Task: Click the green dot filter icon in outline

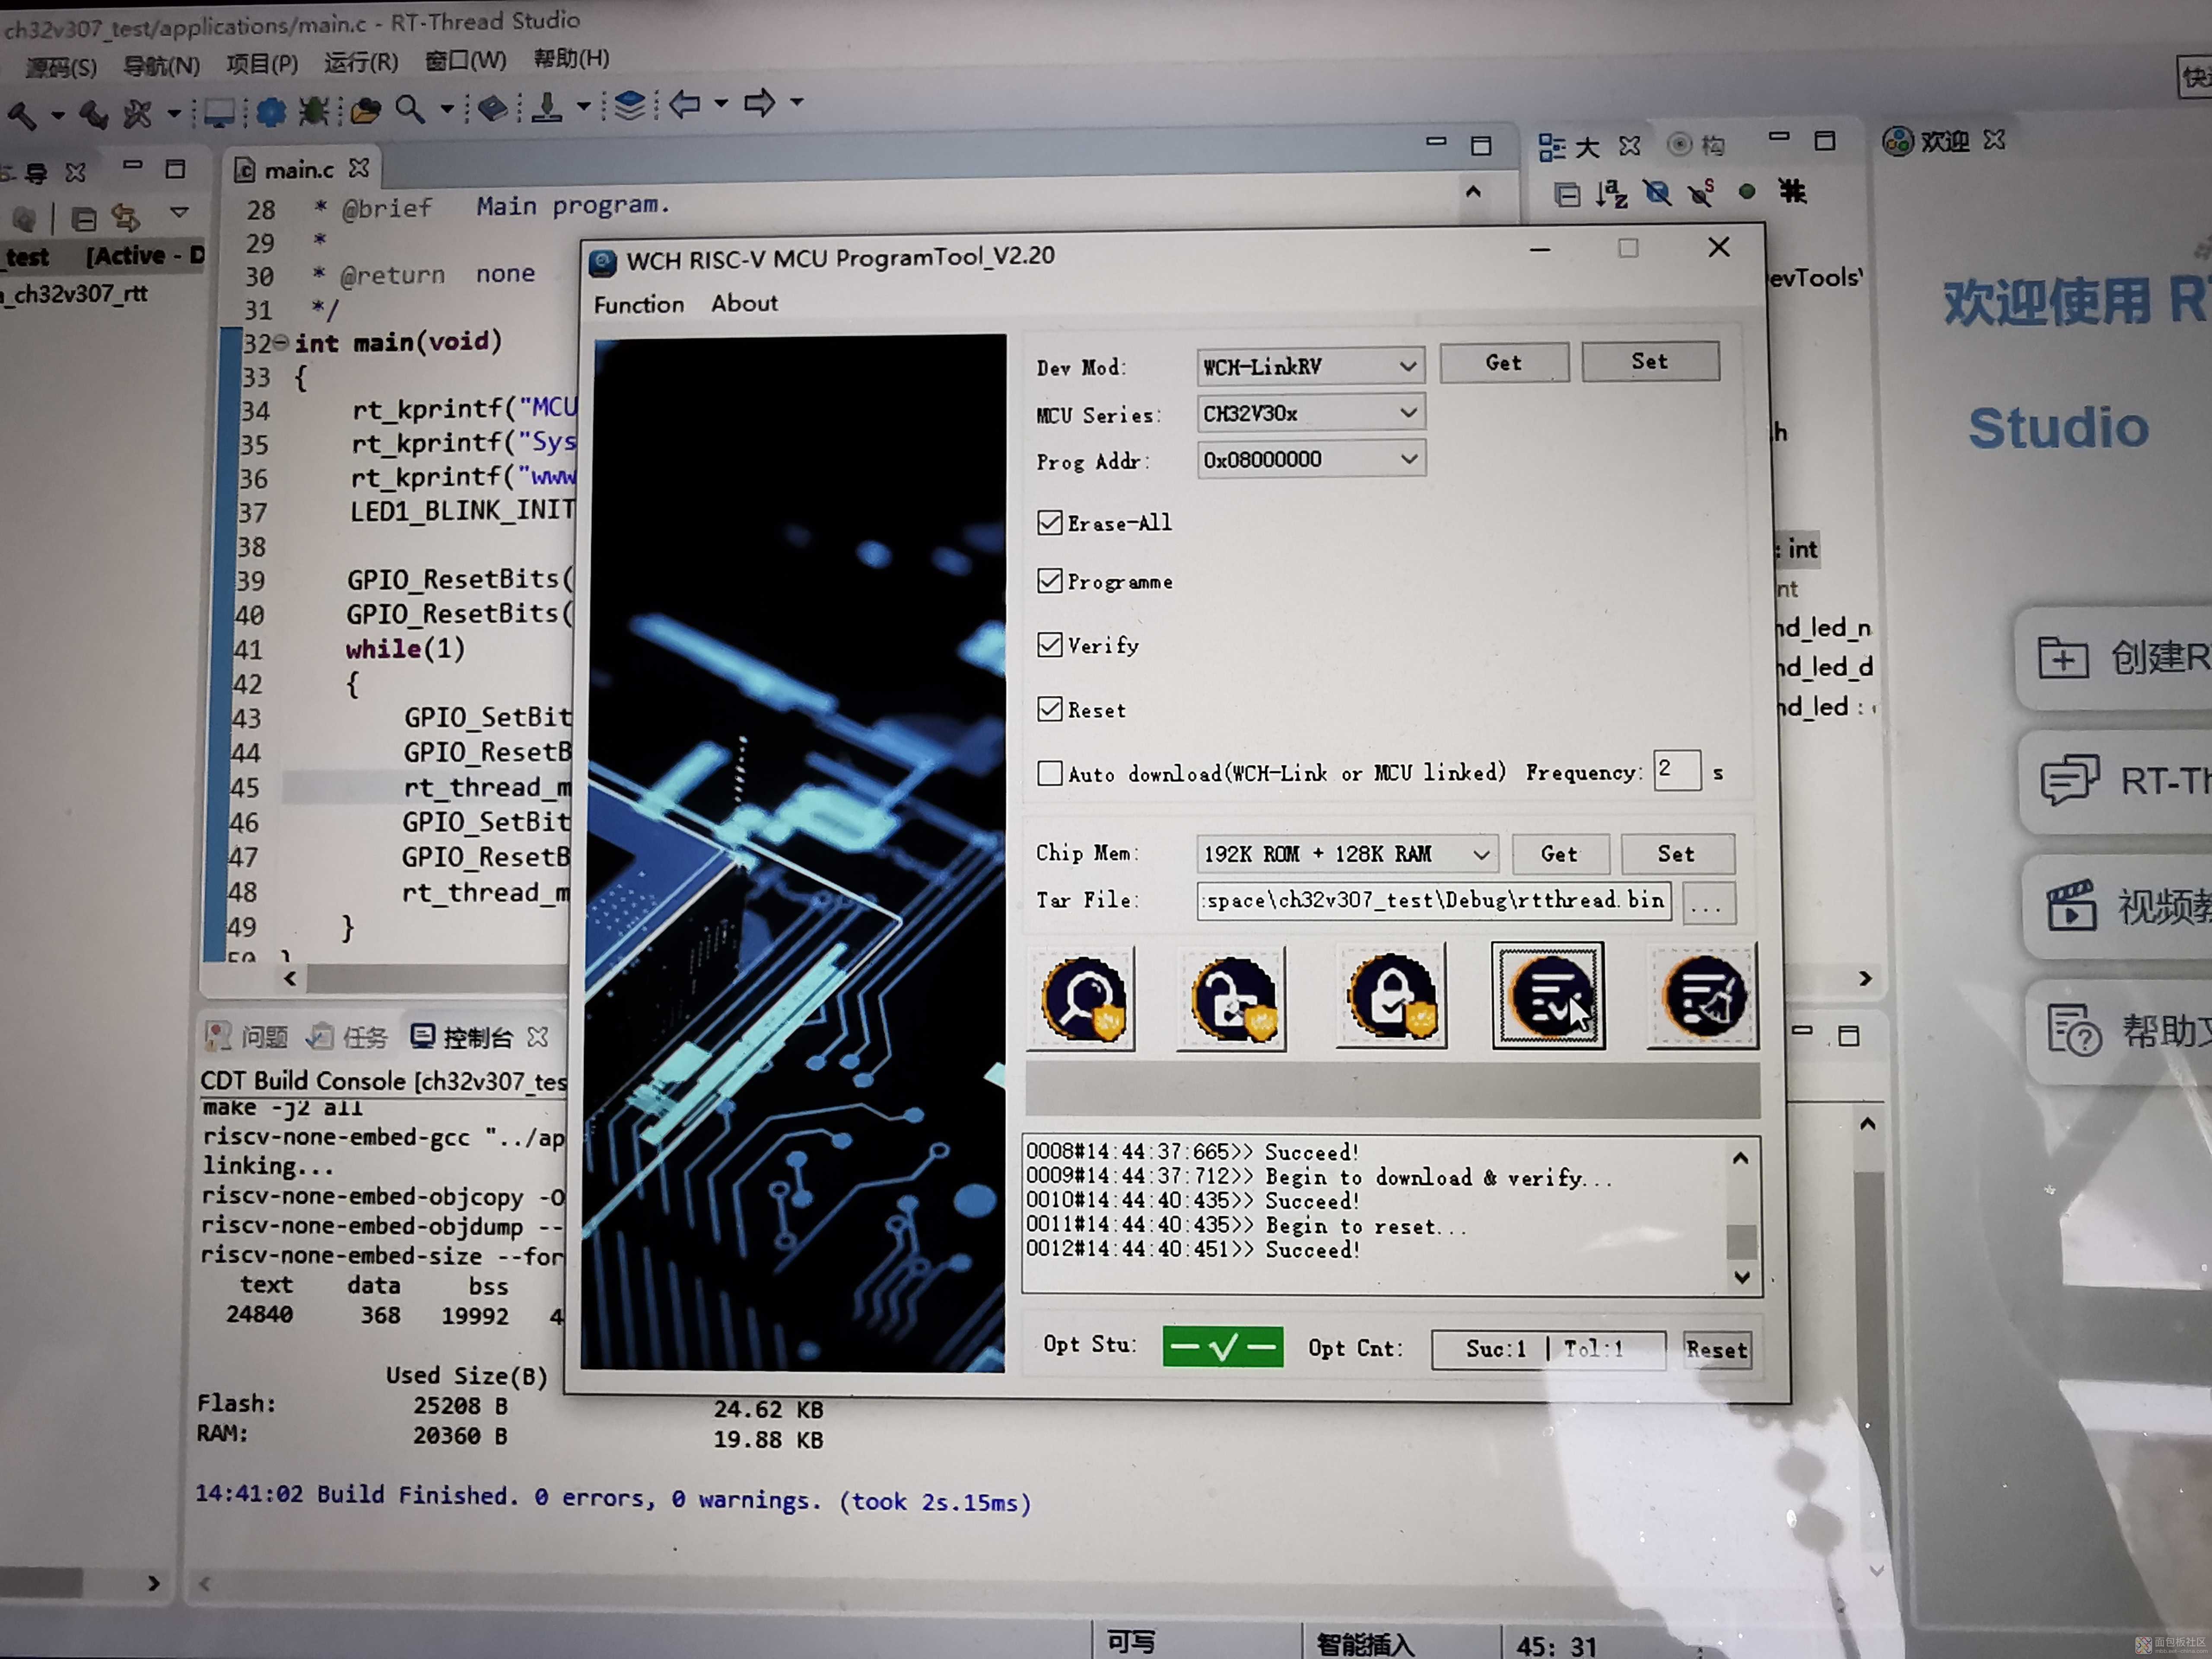Action: tap(1747, 191)
